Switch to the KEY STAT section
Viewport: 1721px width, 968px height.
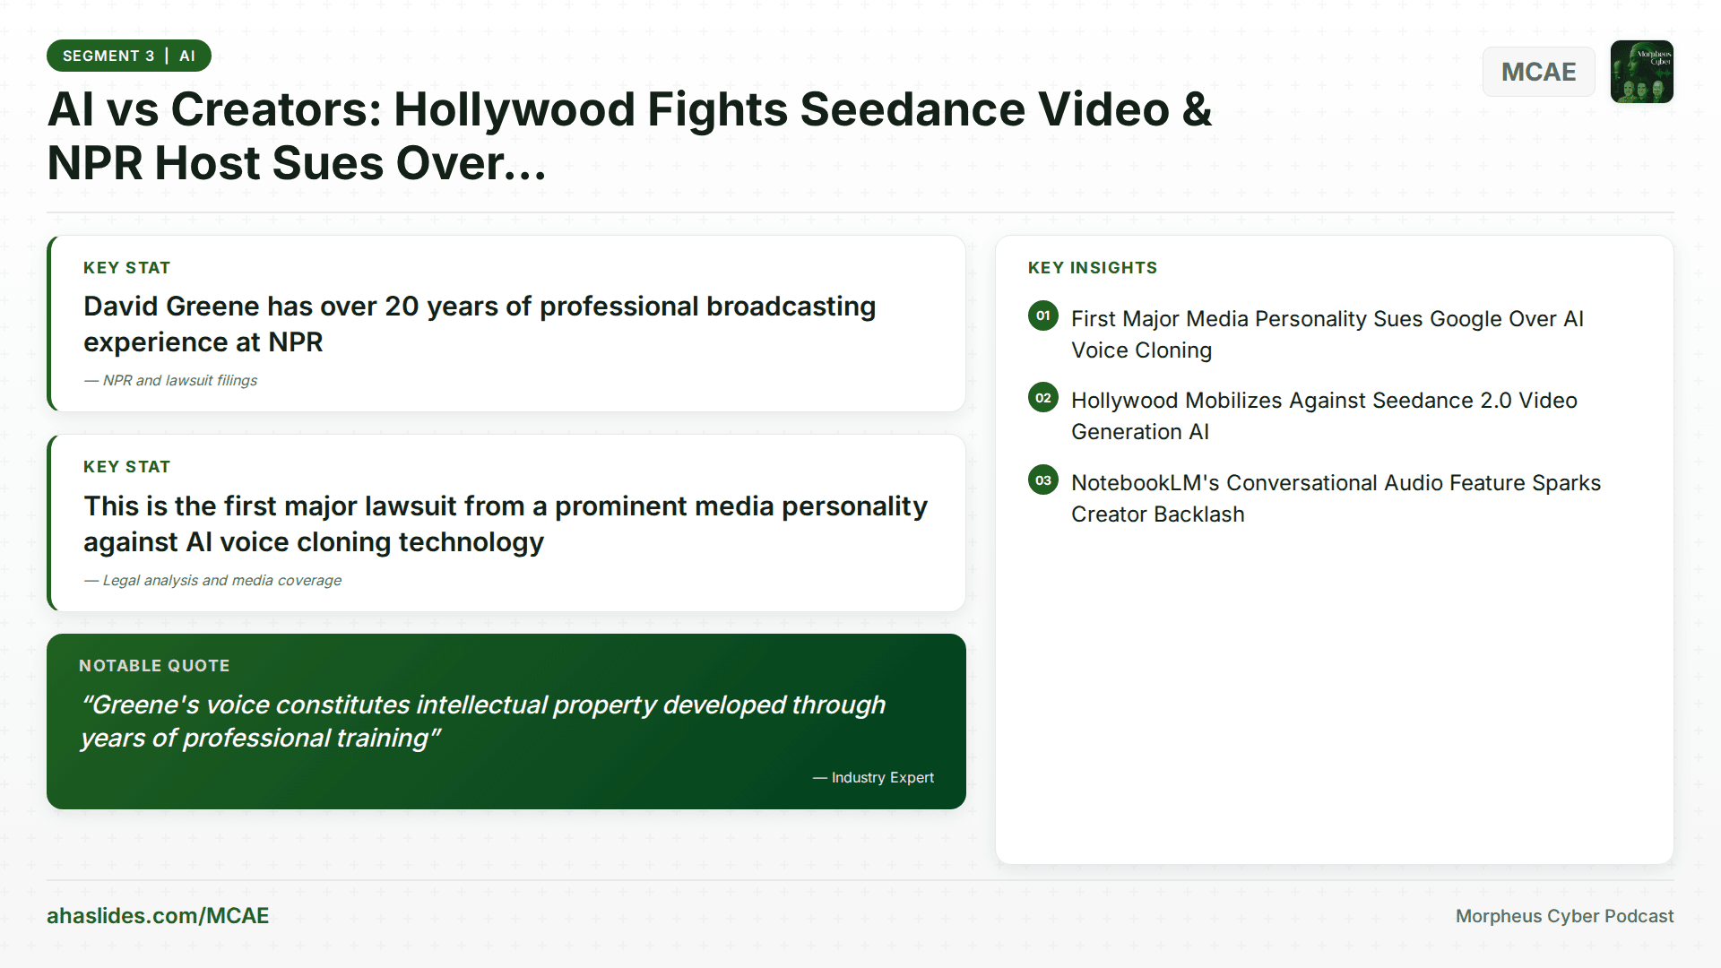(x=126, y=267)
